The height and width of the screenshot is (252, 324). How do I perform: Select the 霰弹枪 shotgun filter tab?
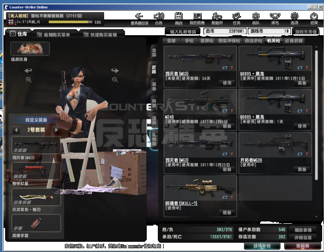[207, 41]
